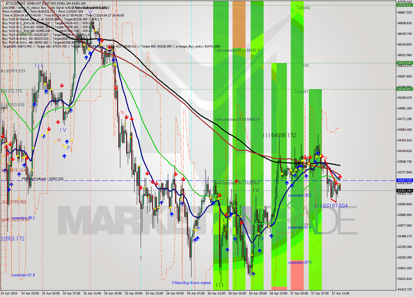Click the 64981.280 price axis value
This screenshot has width=414, height=297.
coord(405,108)
